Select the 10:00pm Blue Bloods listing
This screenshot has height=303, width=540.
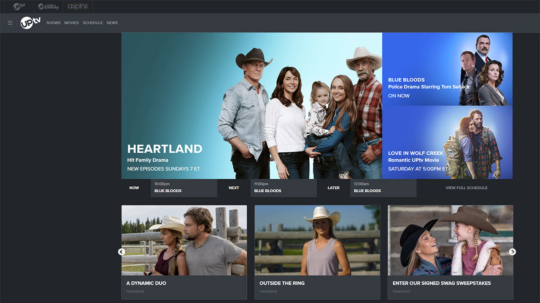184,188
